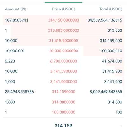The height and width of the screenshot is (127, 127).
Task: Select the order priced 31,415.9000000
Action: (x=63, y=41)
